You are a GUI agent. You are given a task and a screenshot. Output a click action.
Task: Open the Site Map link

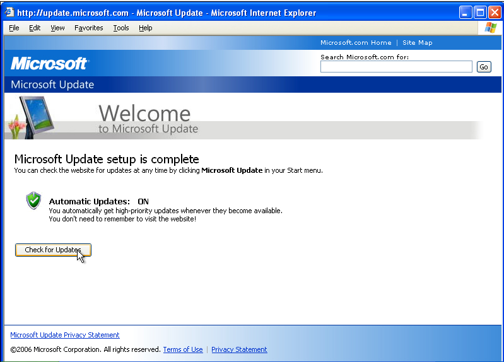417,42
